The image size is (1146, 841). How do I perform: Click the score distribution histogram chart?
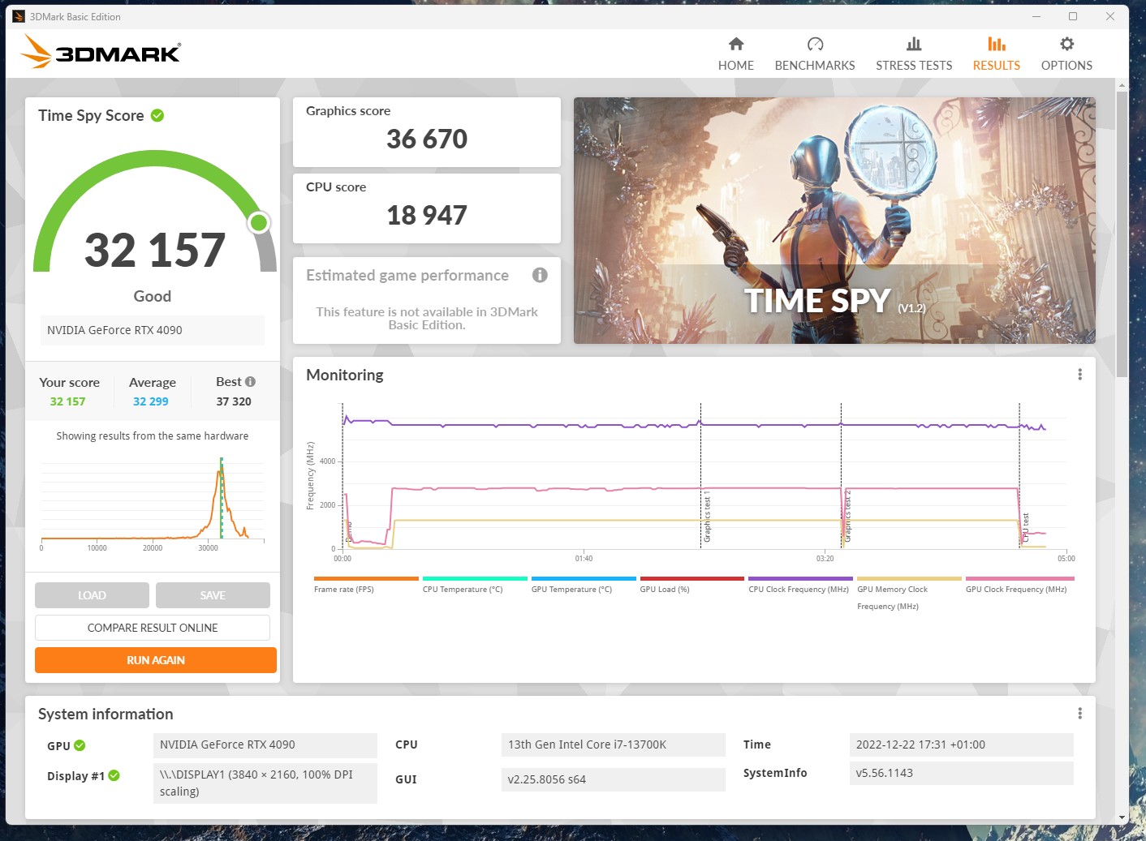153,503
